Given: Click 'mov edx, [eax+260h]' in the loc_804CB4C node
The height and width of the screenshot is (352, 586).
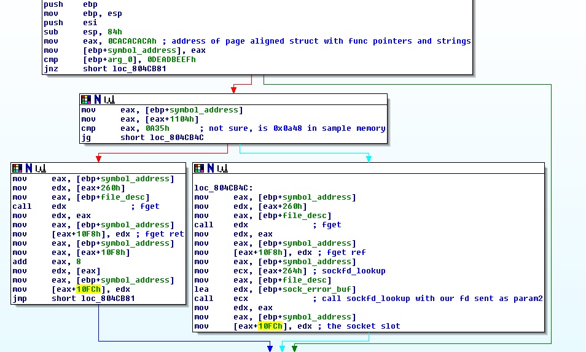Looking at the screenshot, I should (x=251, y=206).
